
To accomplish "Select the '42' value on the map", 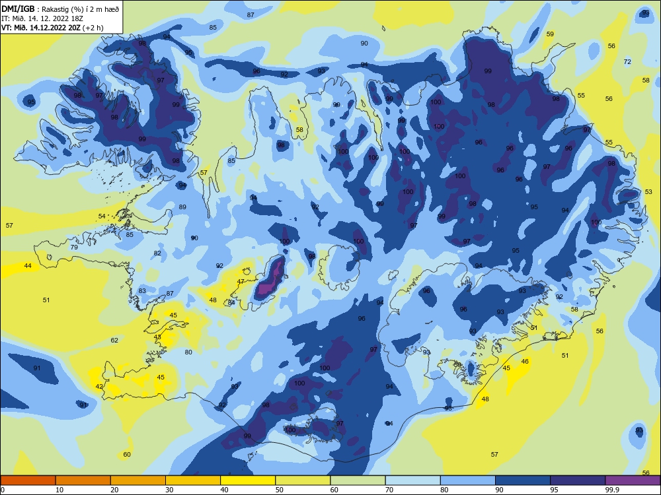I will tap(99, 386).
